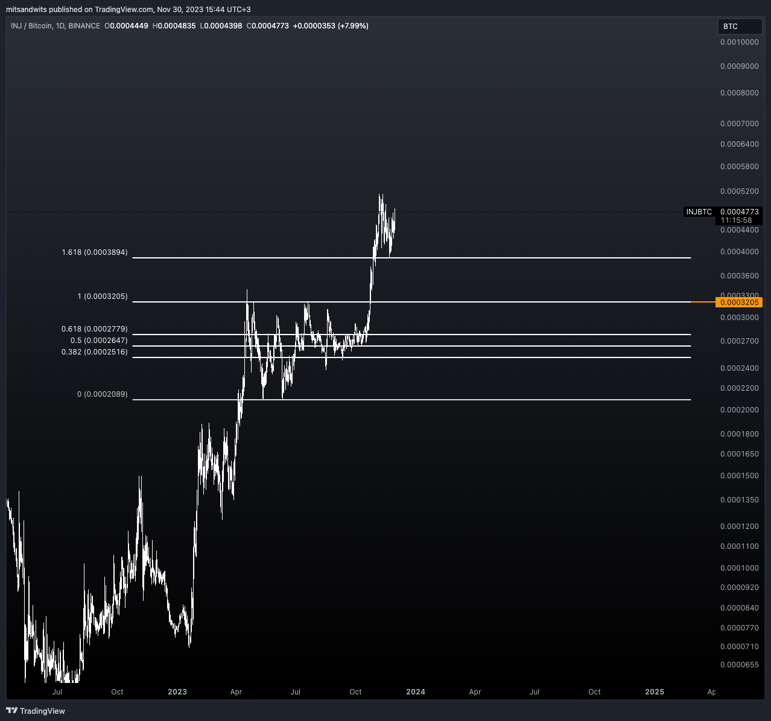Click the 0.0010000 price axis label
Screen dimensions: 771x721
tap(740, 42)
